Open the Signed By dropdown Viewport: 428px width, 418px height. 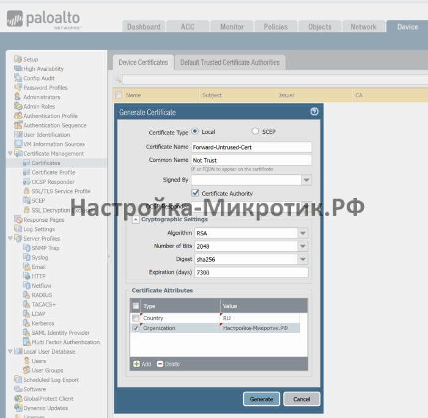306,180
